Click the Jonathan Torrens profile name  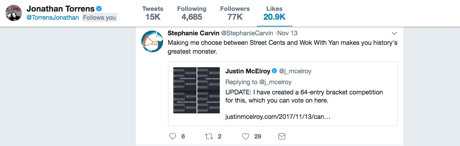click(x=60, y=8)
